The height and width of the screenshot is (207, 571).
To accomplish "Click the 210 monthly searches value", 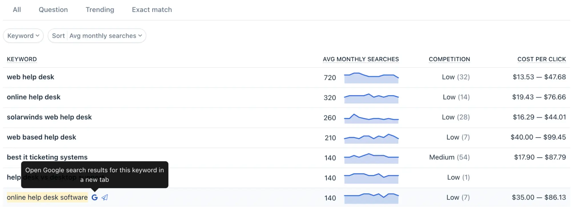I will pyautogui.click(x=330, y=138).
